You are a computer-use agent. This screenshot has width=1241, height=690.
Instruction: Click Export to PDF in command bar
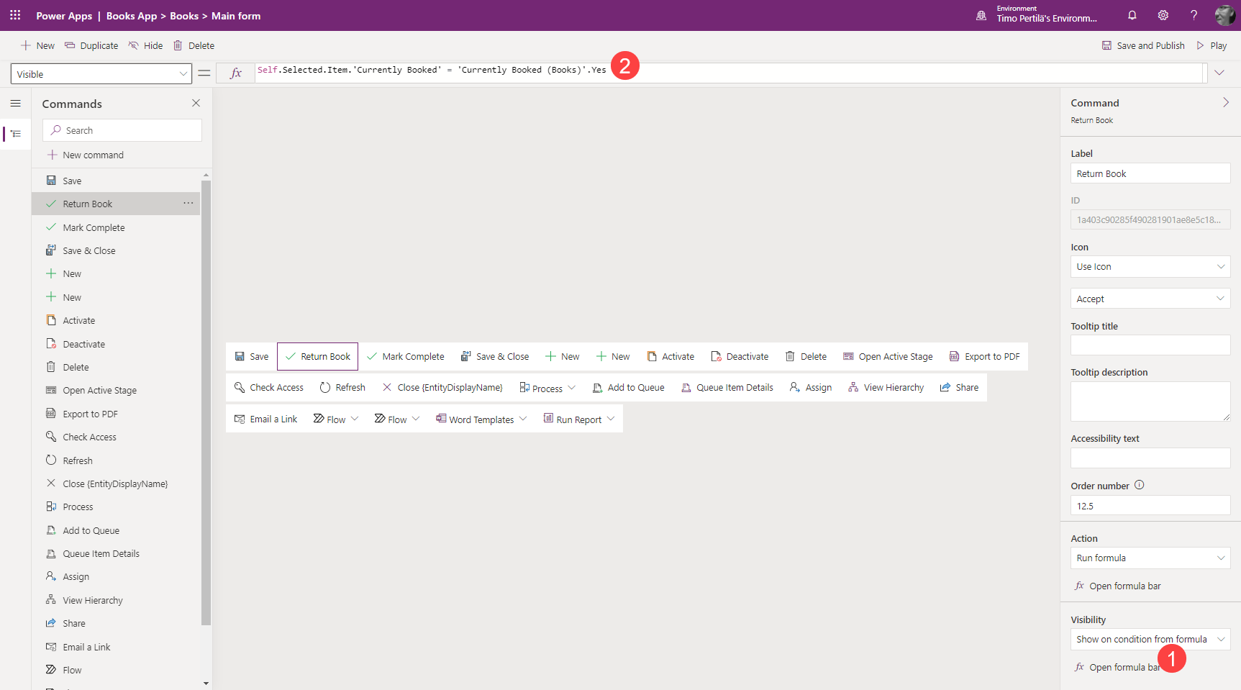click(x=984, y=357)
